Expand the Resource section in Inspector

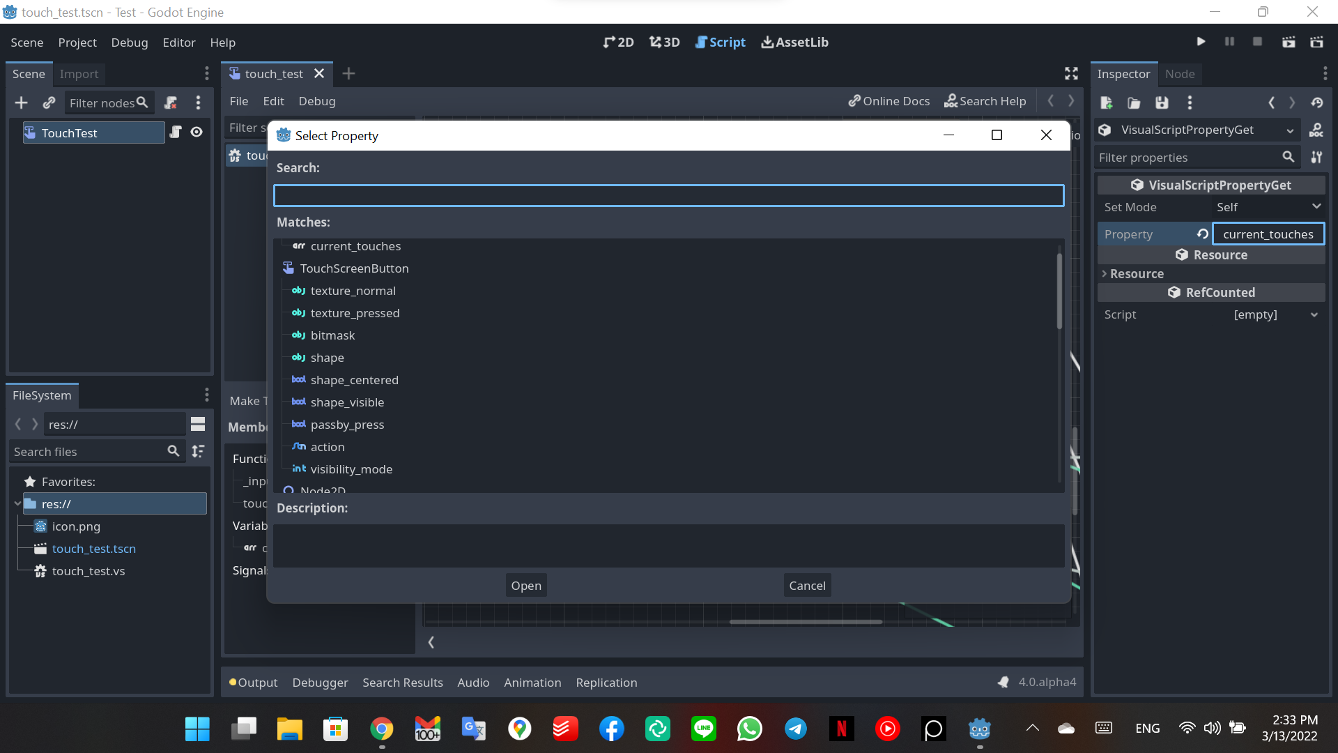pyautogui.click(x=1137, y=274)
